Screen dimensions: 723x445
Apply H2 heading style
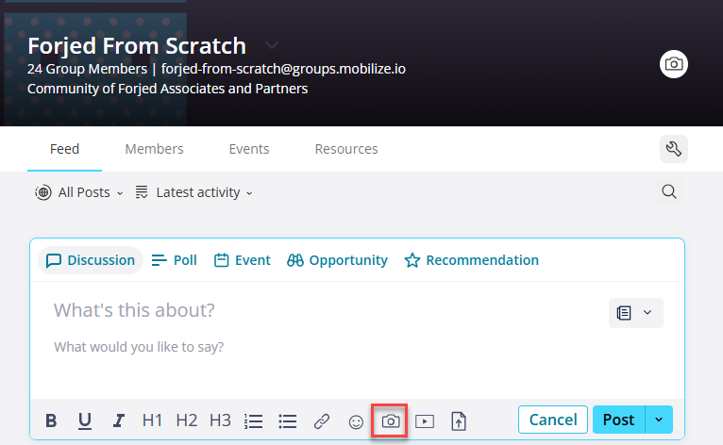(186, 420)
